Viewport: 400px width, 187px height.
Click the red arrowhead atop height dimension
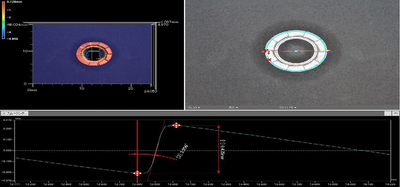coord(219,127)
